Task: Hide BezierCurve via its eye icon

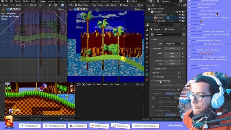Action: pos(180,15)
